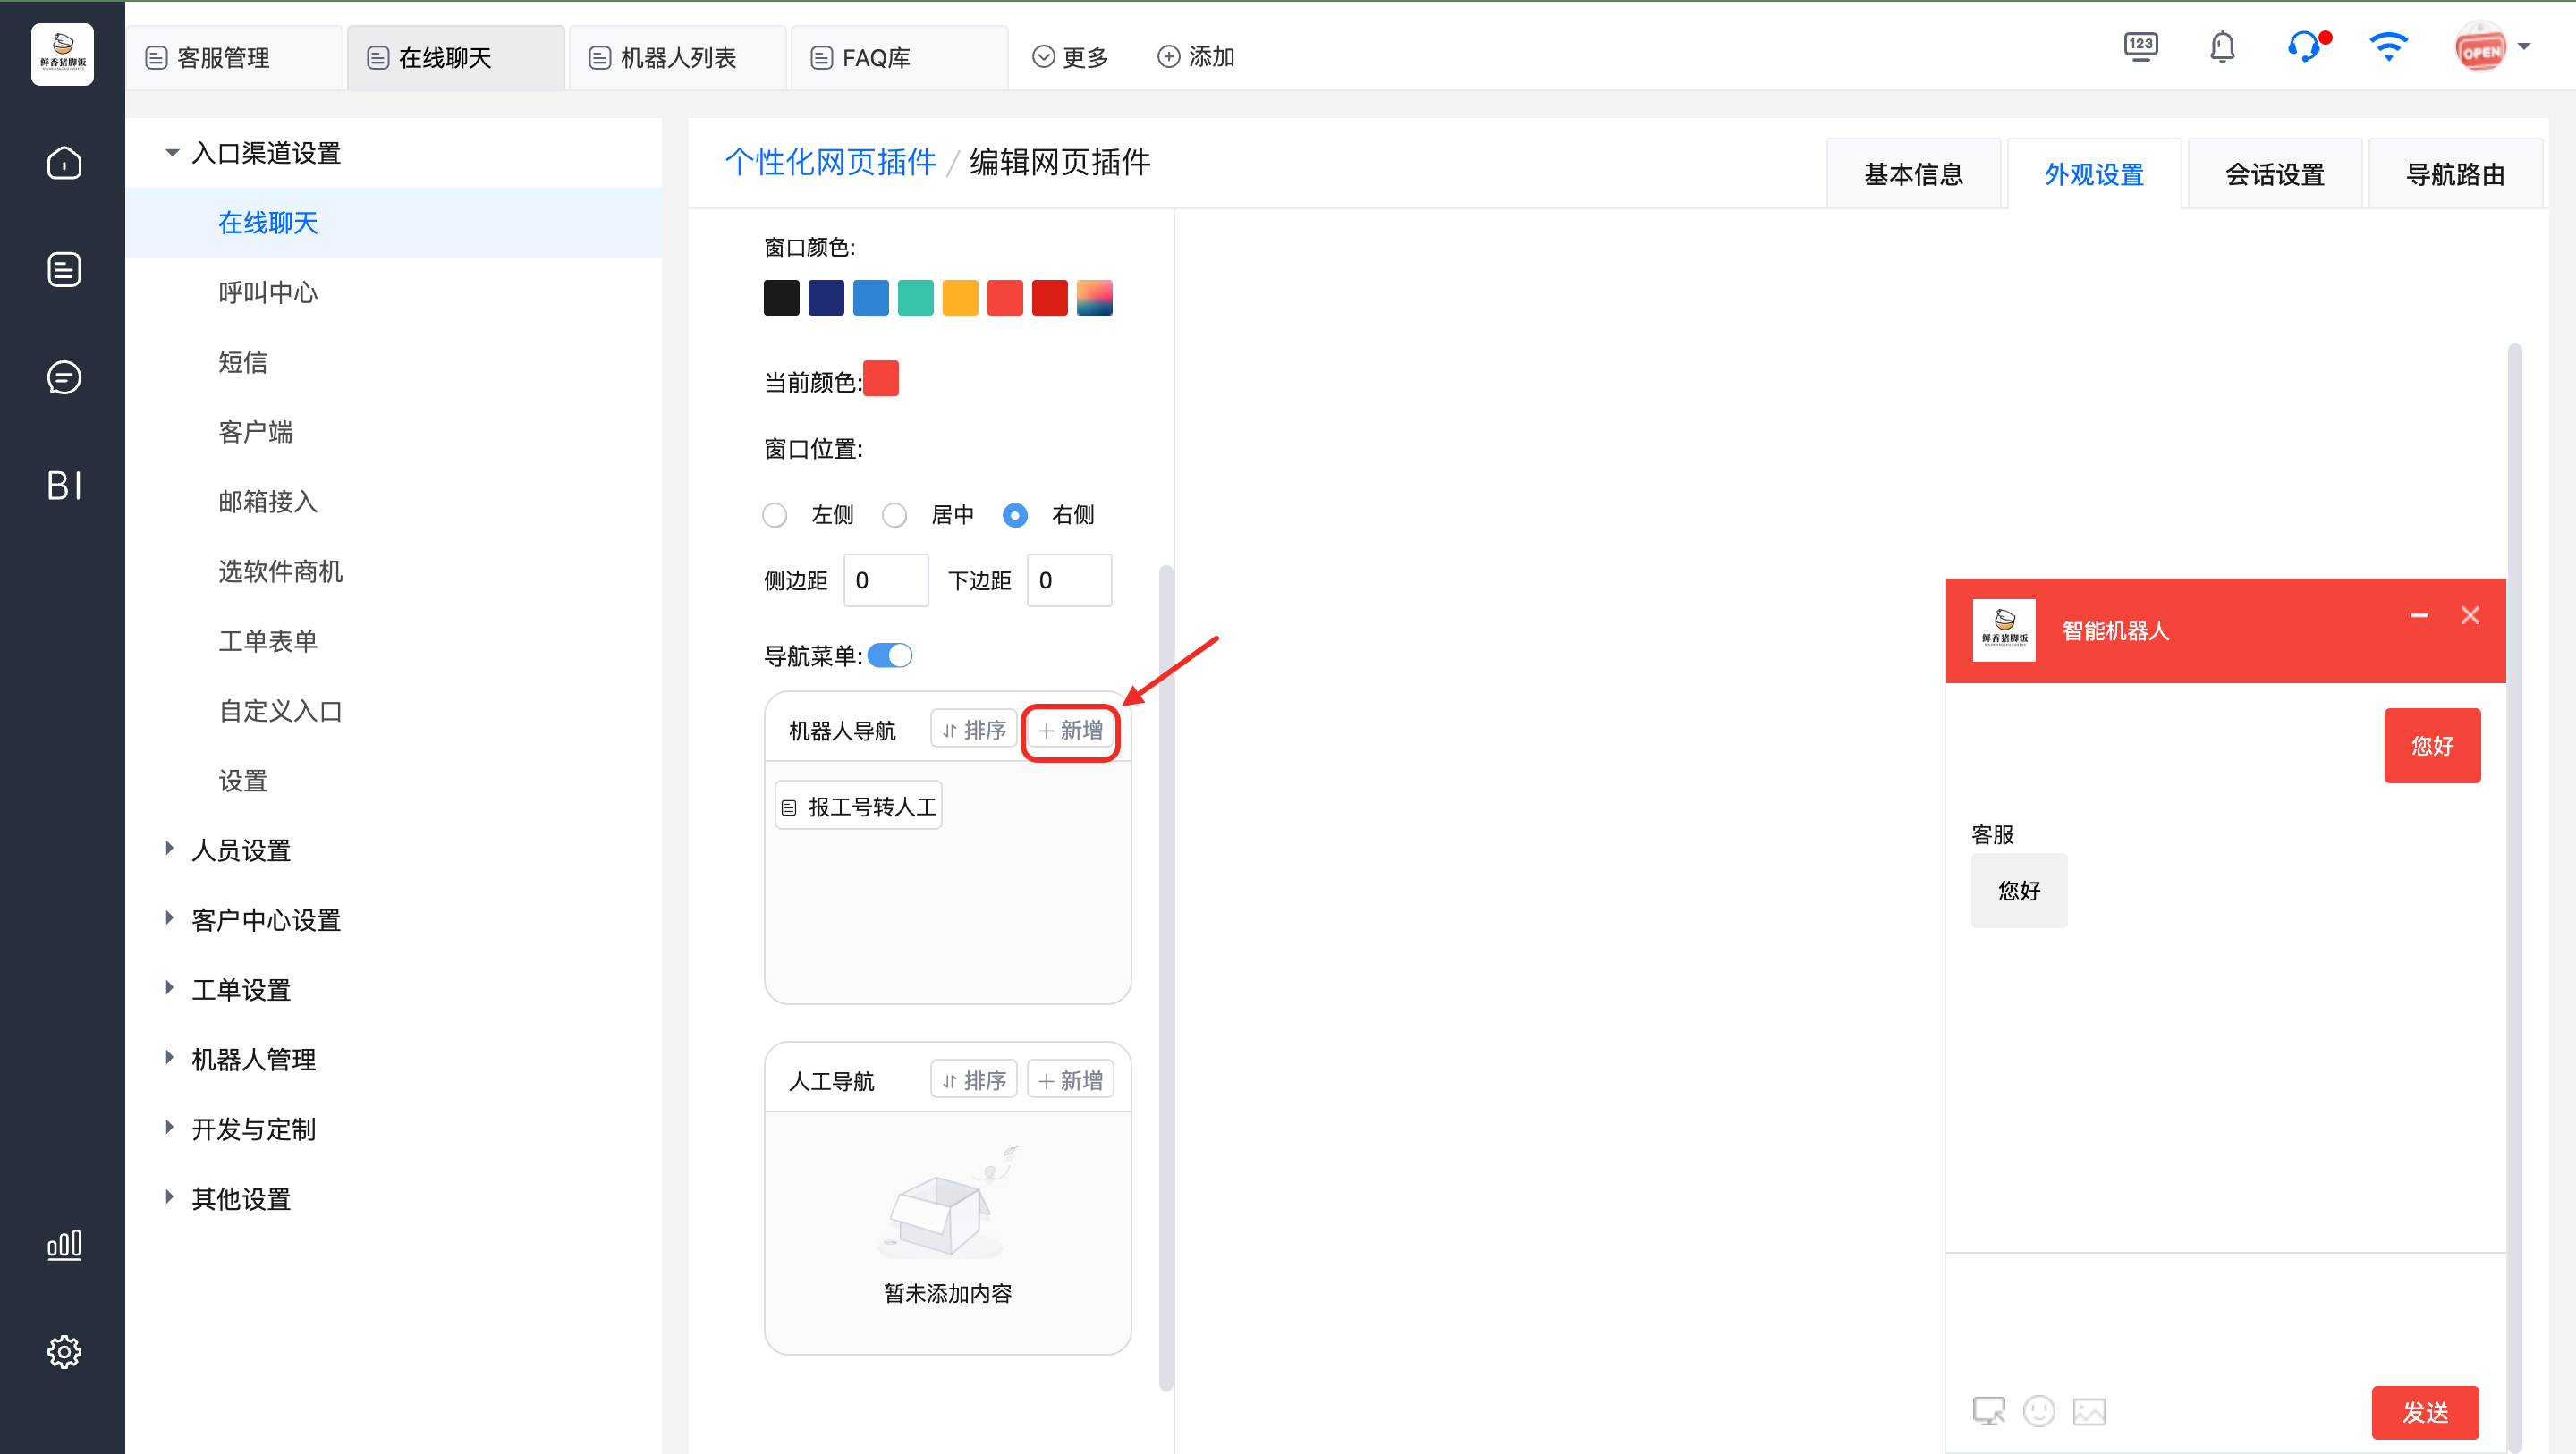Open the settings gear in sidebar
Viewport: 2576px width, 1454px height.
pyautogui.click(x=64, y=1352)
